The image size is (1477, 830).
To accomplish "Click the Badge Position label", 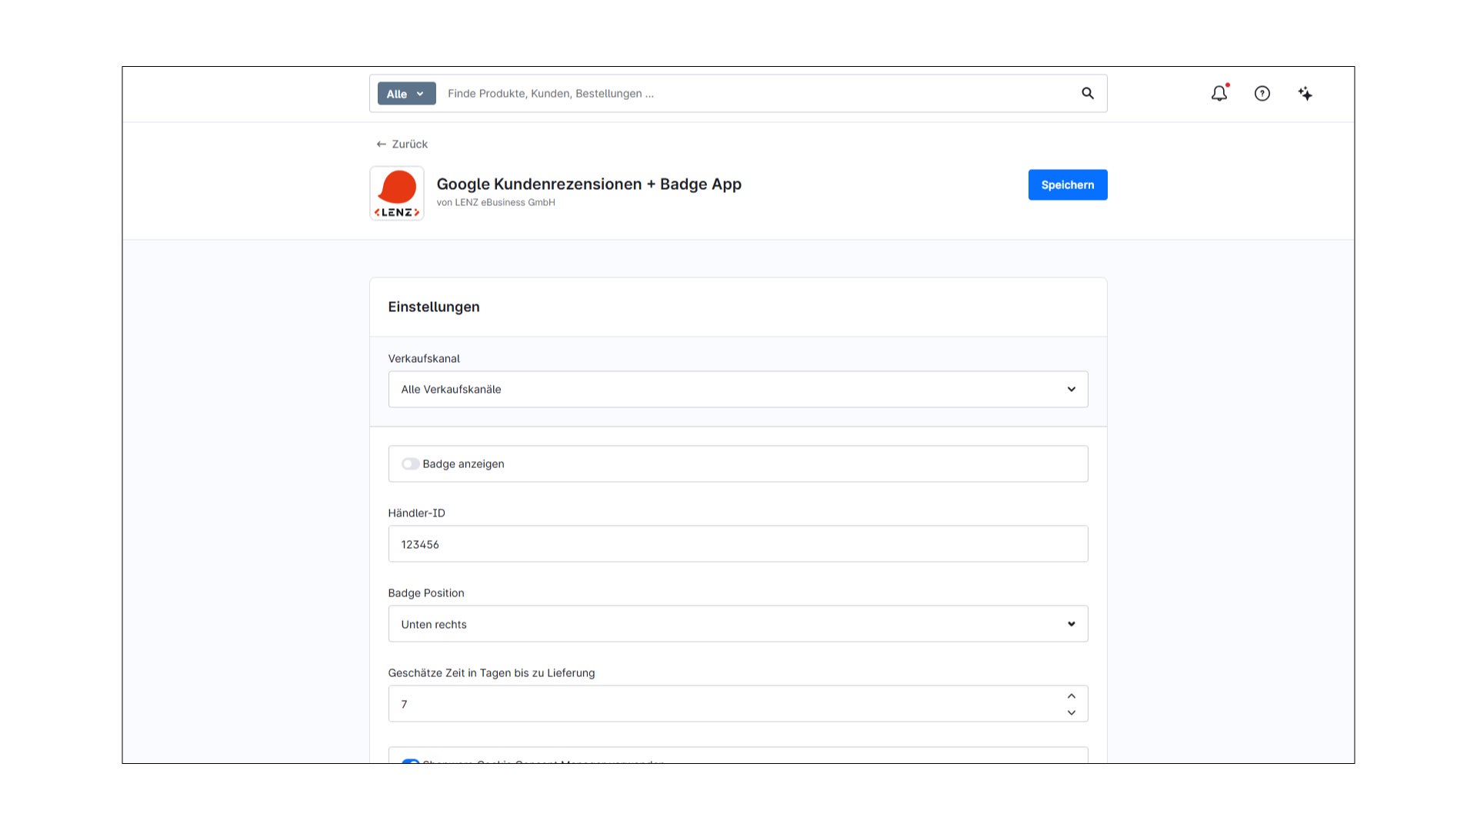I will point(426,593).
